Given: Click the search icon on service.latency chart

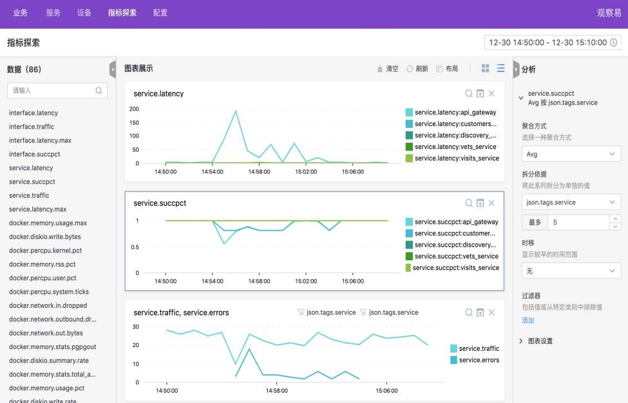Looking at the screenshot, I should 469,94.
